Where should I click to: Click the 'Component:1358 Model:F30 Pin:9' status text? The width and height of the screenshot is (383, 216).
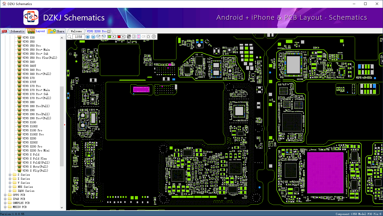(358, 214)
